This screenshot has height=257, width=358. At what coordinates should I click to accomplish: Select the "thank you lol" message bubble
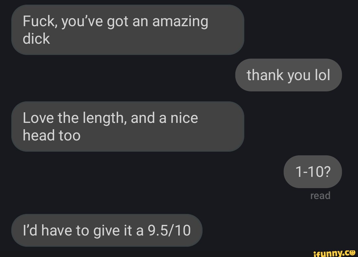click(x=288, y=75)
